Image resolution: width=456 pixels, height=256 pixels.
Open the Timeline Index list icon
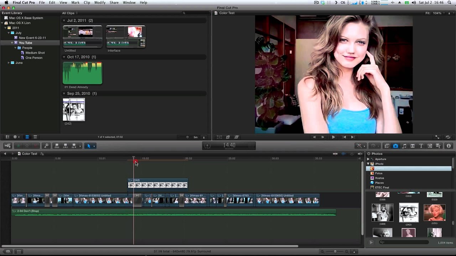coord(19,251)
